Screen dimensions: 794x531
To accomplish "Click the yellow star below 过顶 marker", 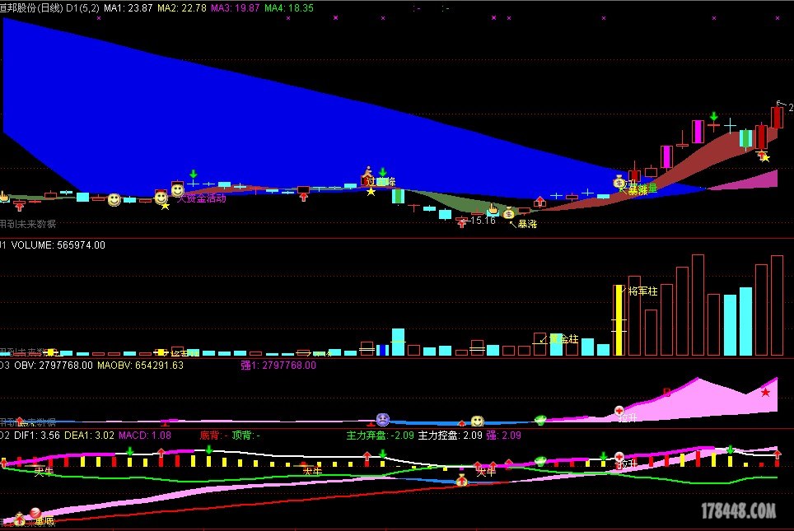I will click(x=371, y=192).
